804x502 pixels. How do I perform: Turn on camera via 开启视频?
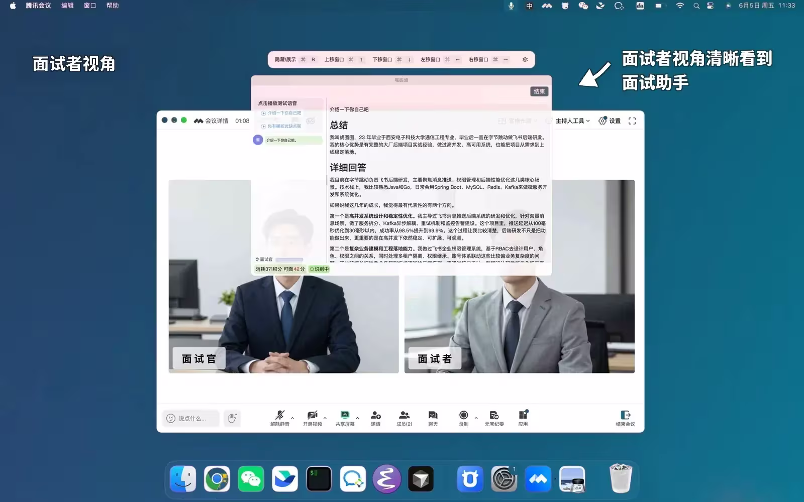312,418
